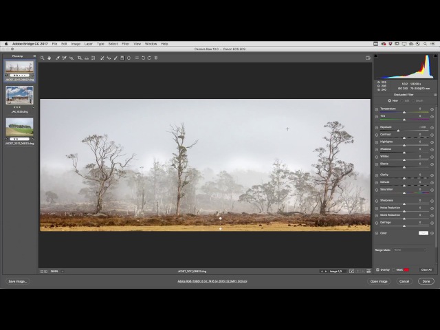Open the Range Mask dropdown

(410, 250)
